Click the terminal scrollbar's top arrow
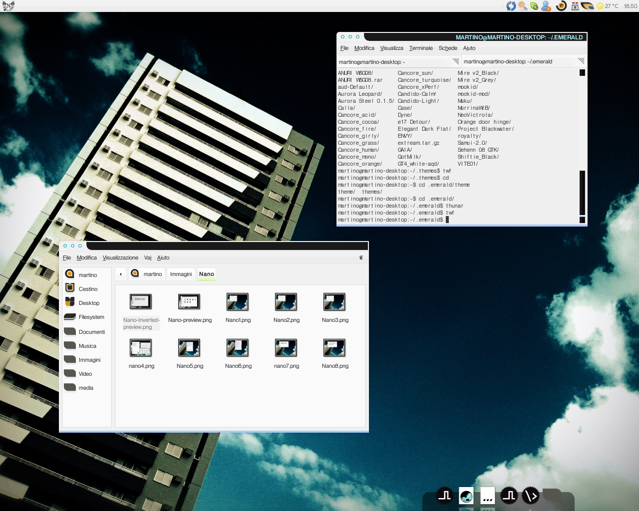 pyautogui.click(x=582, y=72)
